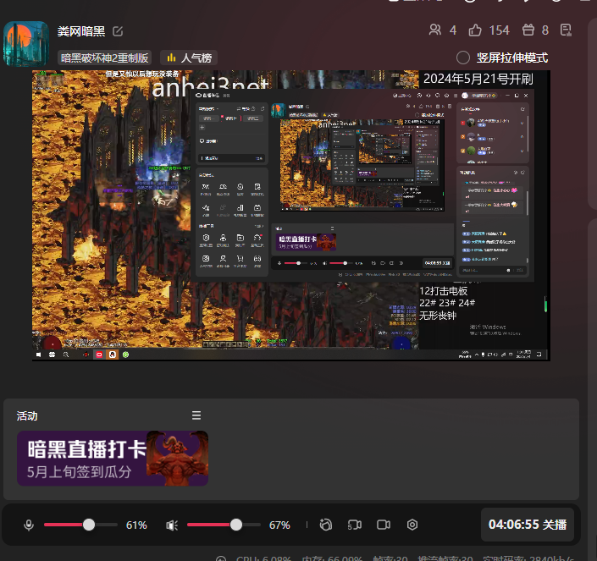Open the hexagon settings icon

[412, 525]
